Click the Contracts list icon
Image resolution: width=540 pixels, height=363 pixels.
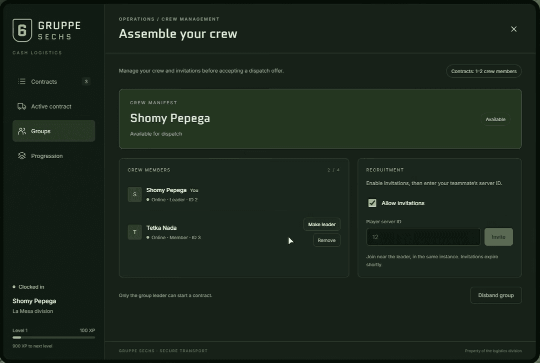pyautogui.click(x=21, y=81)
